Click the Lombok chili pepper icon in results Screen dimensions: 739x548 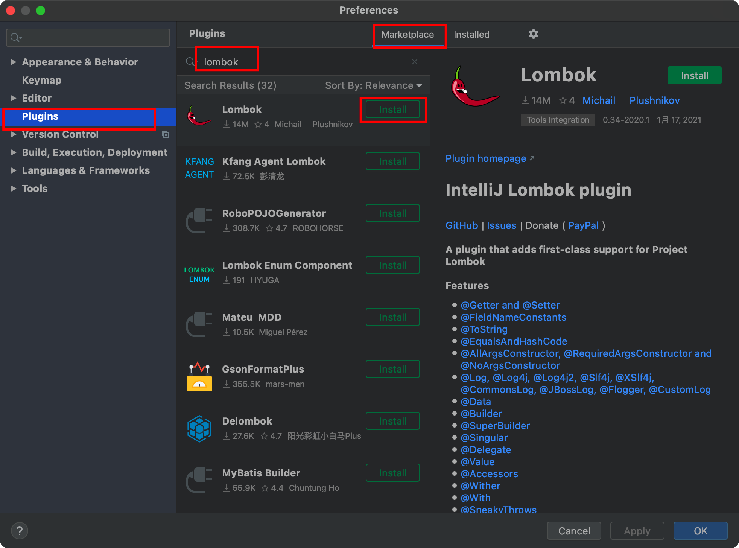(x=199, y=116)
